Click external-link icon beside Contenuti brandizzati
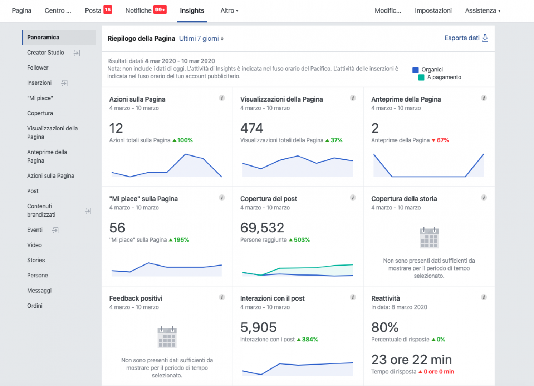Image resolution: width=534 pixels, height=386 pixels. click(x=88, y=211)
